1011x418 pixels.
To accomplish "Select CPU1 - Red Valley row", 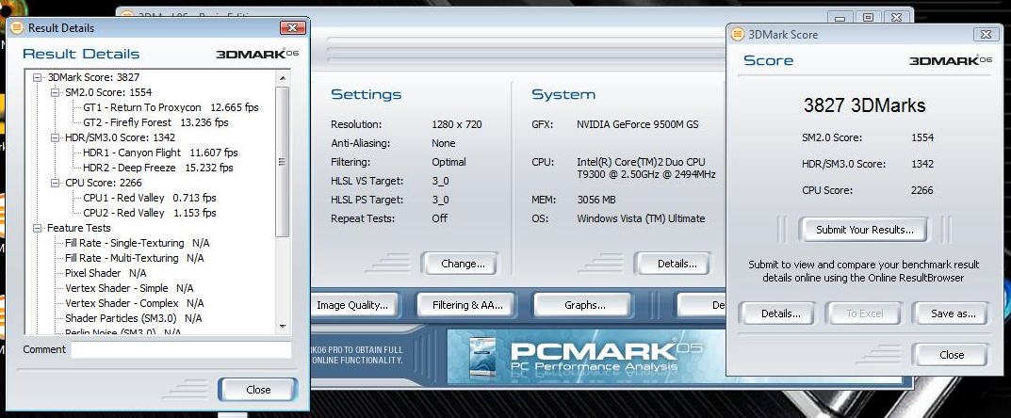I will (x=149, y=198).
